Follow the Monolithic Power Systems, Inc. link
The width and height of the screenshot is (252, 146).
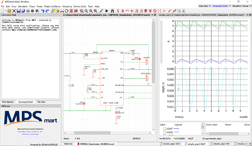30,131
